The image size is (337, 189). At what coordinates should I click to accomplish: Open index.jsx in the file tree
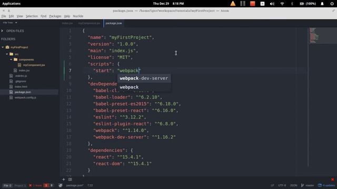[x=24, y=70]
